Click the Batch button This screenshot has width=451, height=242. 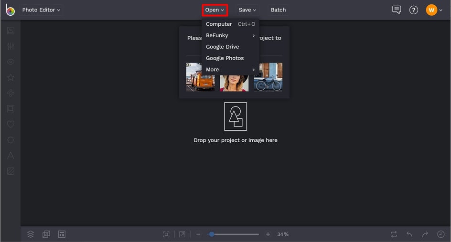[x=278, y=10]
